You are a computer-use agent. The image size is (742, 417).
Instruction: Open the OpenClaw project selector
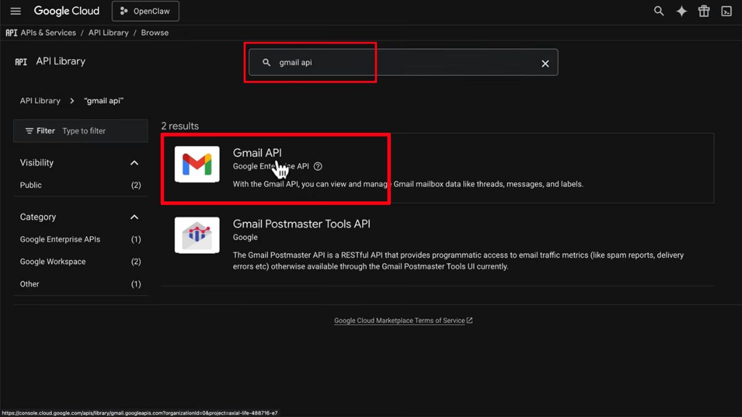[145, 11]
